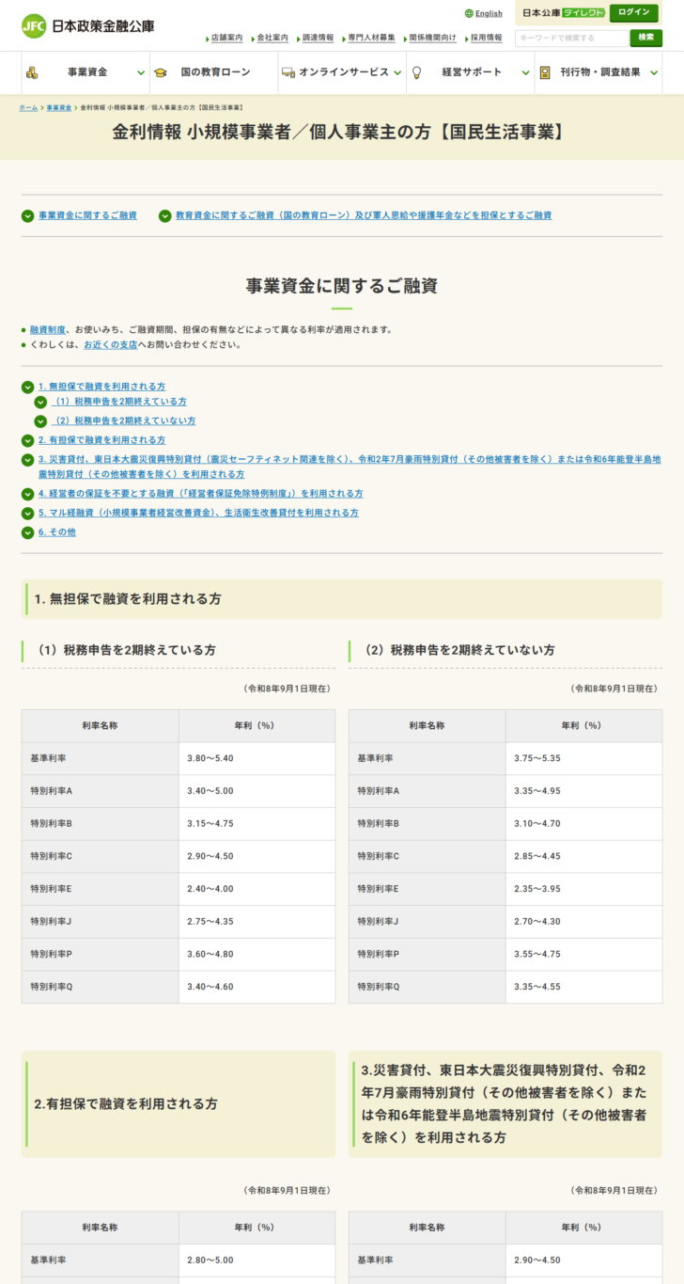Open the 事業資金 navigation menu
684x1284 pixels.
pyautogui.click(x=85, y=72)
